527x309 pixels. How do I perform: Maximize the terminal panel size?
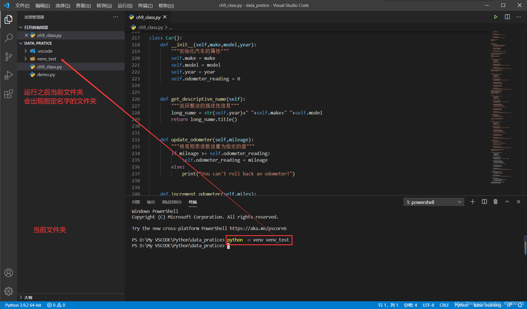[x=507, y=202]
